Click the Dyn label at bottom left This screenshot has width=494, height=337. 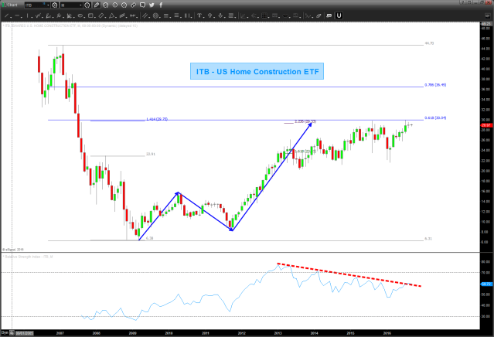coord(5,332)
